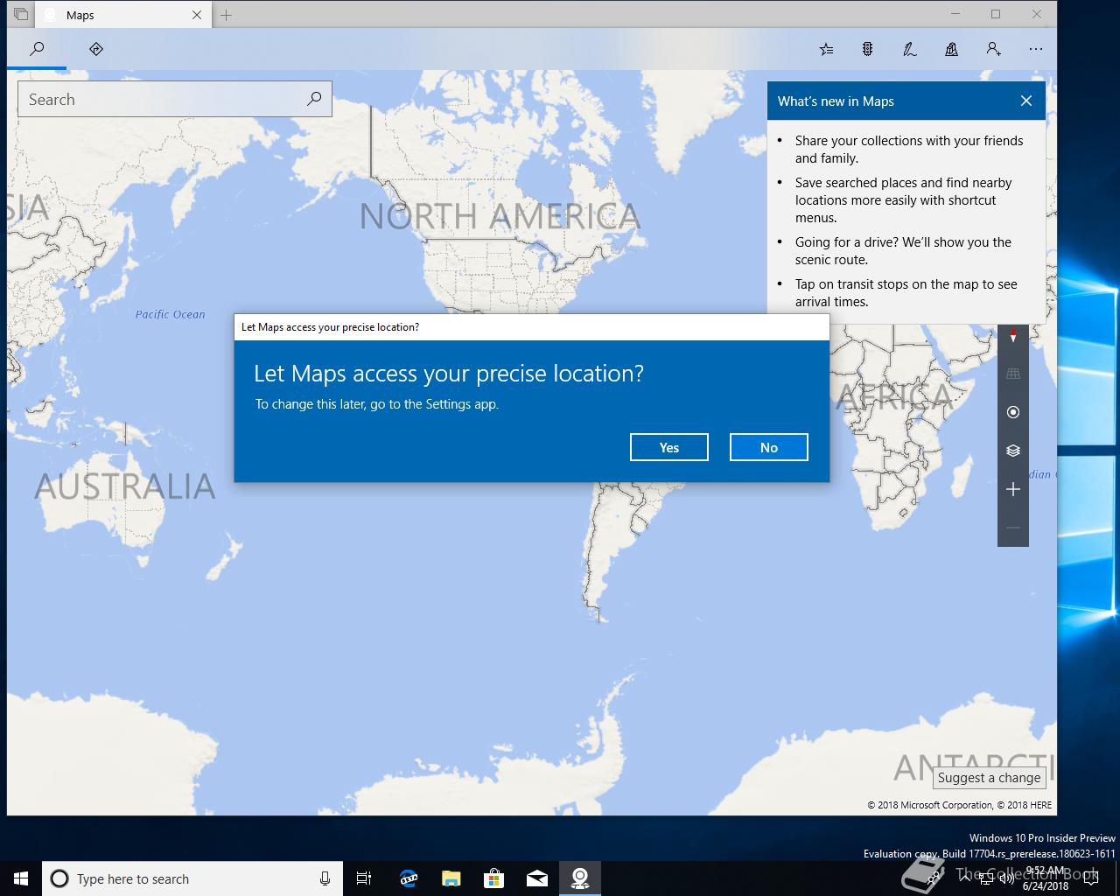The image size is (1120, 896).
Task: Click the Type here to search taskbar box
Action: [x=191, y=878]
